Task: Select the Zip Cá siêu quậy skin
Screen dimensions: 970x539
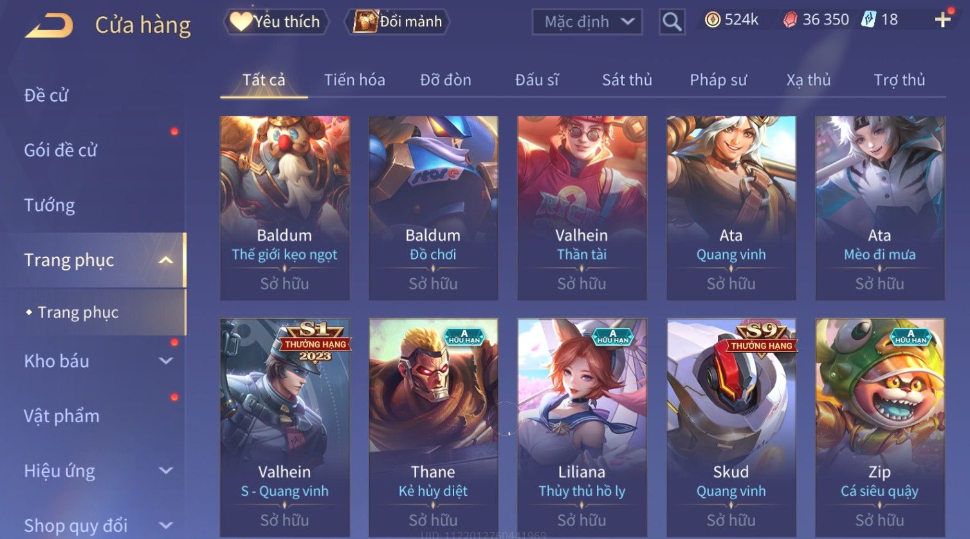Action: pyautogui.click(x=880, y=427)
